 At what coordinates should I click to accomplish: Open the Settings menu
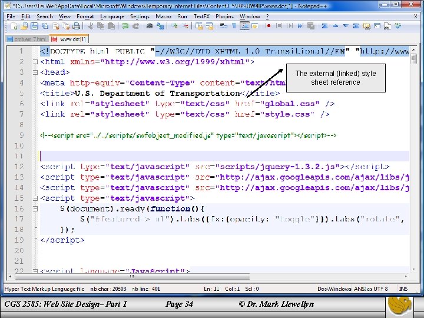[x=140, y=16]
